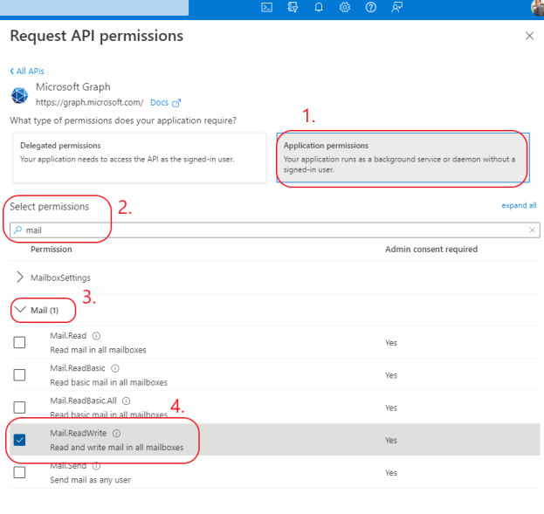Click the expand all link
This screenshot has width=544, height=514.
pyautogui.click(x=519, y=206)
